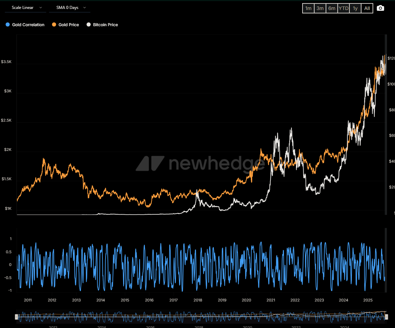Open the Scale Linear dropdown
Viewport: 395px width, 328px height.
pos(26,8)
